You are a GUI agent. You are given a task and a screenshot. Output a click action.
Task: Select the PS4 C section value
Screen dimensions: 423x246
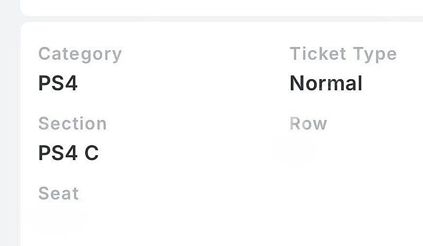(x=69, y=153)
